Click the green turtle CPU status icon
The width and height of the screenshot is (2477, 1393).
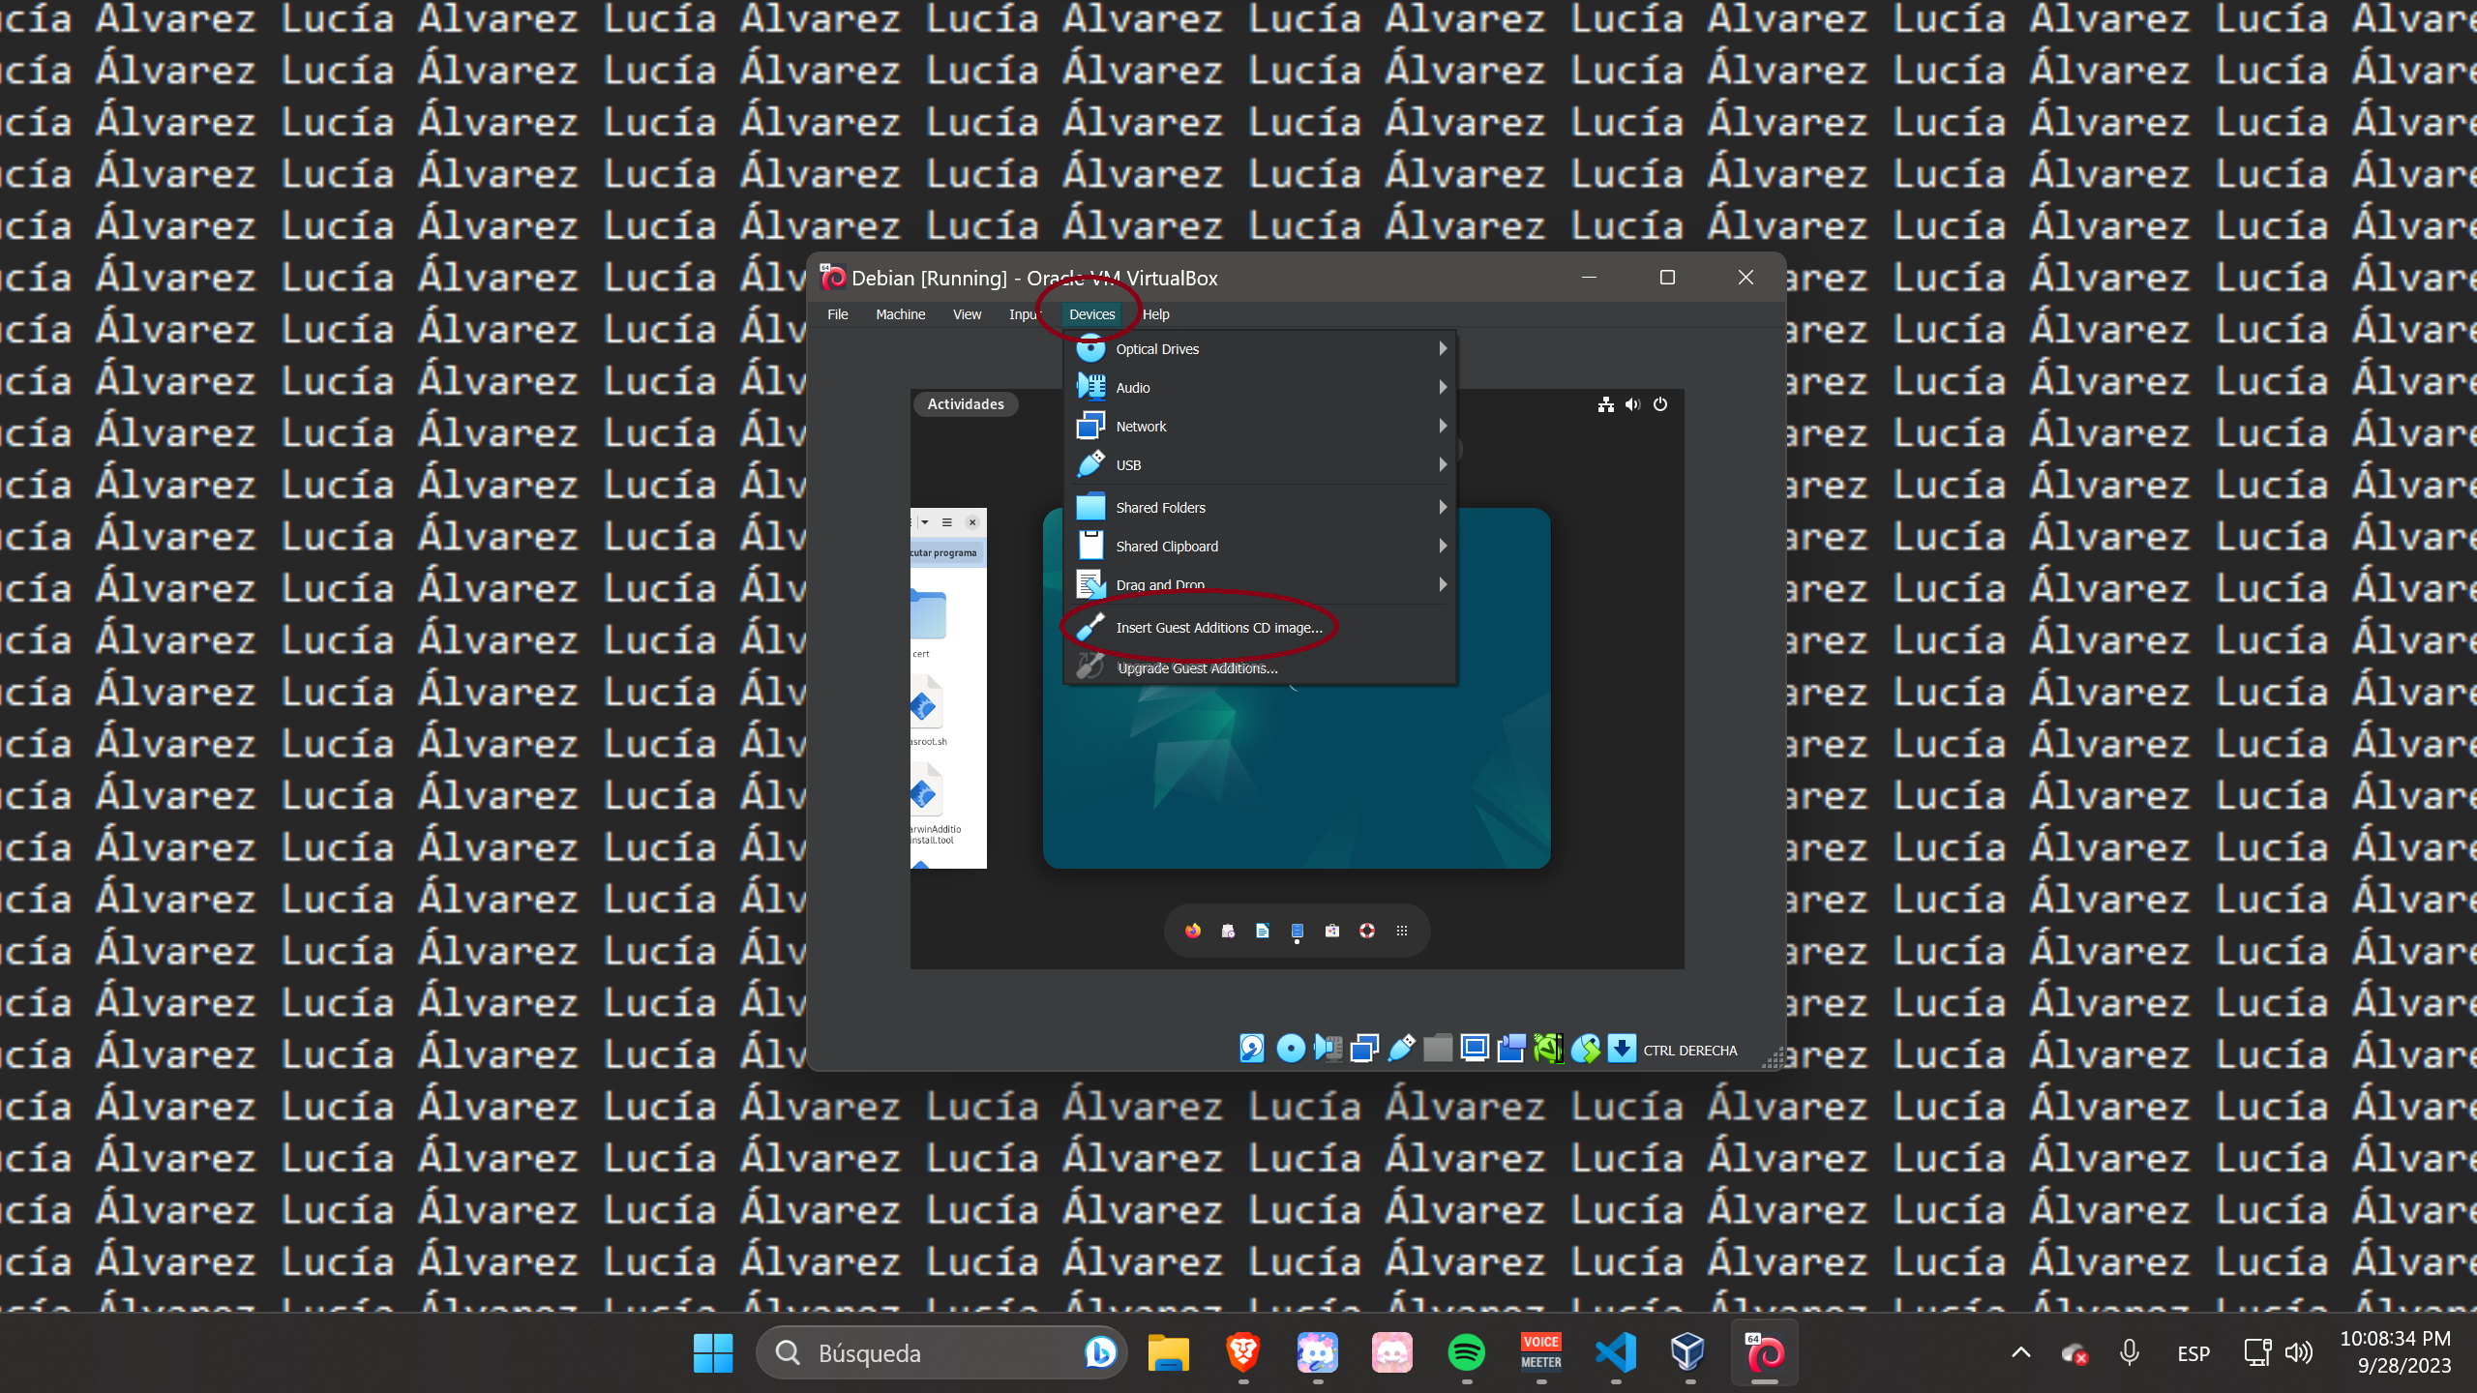1548,1049
